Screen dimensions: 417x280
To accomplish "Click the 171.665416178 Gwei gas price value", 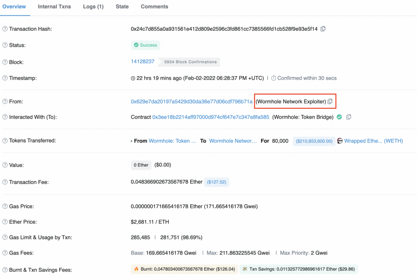I will [x=231, y=206].
